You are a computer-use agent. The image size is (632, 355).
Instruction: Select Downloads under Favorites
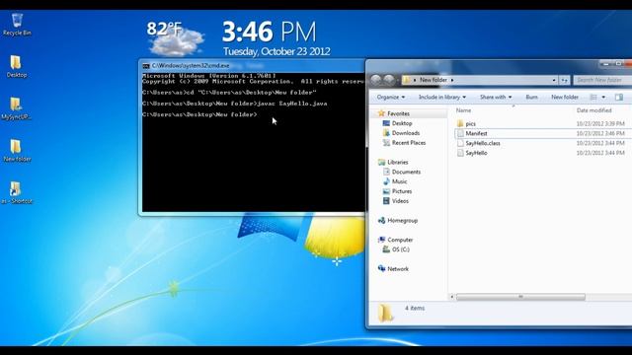tap(406, 133)
